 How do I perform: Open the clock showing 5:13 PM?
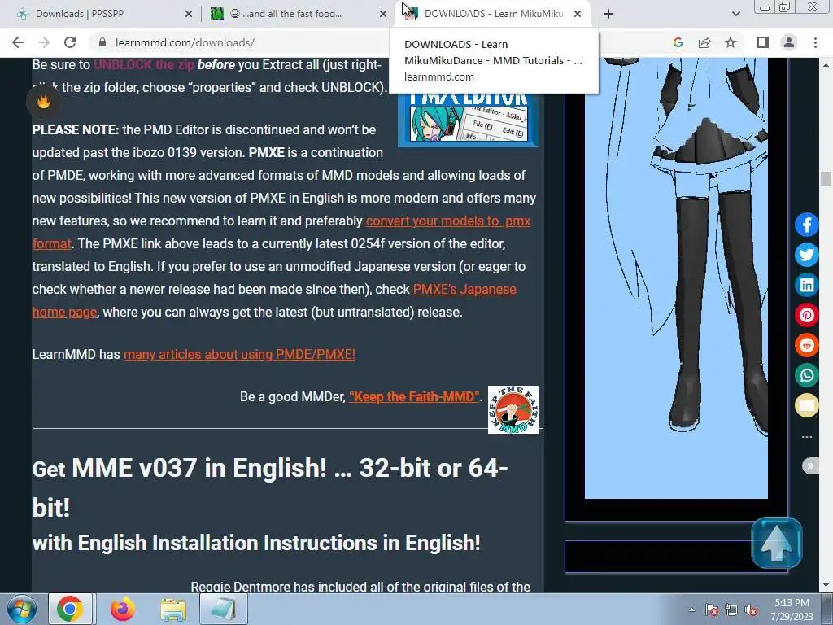pos(792,609)
